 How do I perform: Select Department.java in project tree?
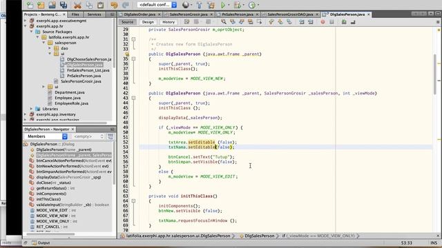click(70, 92)
